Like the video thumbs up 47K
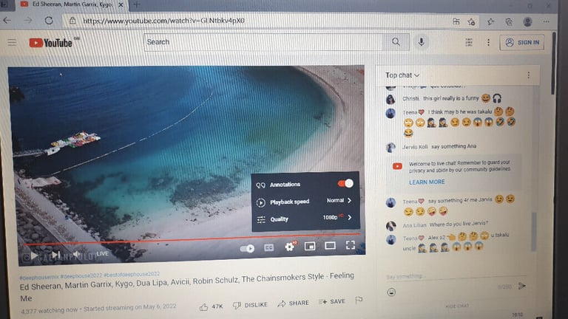 click(x=212, y=306)
